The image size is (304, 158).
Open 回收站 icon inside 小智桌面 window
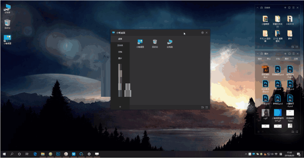coord(155,43)
